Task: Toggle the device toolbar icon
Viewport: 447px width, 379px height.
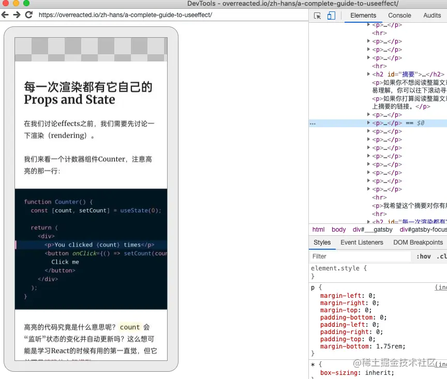Action: (x=331, y=16)
